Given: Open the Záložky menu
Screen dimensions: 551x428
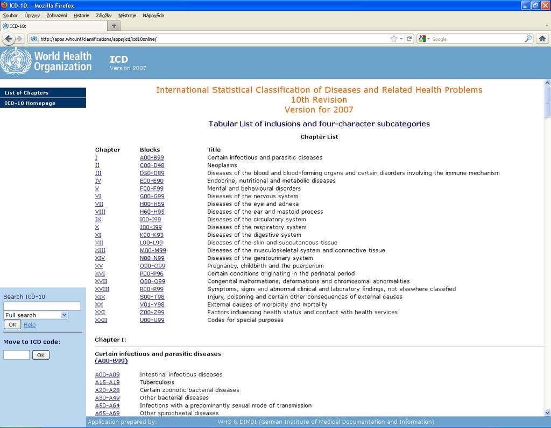Looking at the screenshot, I should coord(104,16).
